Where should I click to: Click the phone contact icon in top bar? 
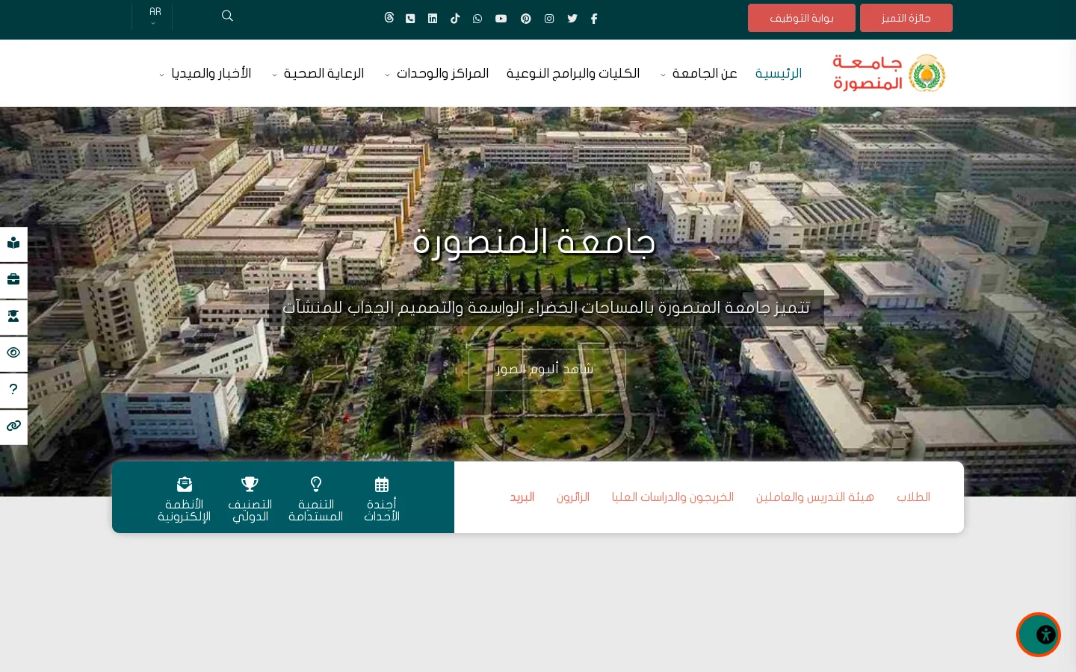click(x=410, y=19)
